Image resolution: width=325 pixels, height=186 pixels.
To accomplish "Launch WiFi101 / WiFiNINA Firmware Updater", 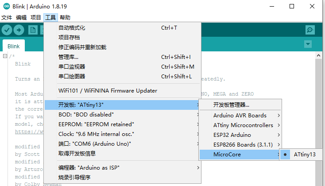I will point(122,91).
